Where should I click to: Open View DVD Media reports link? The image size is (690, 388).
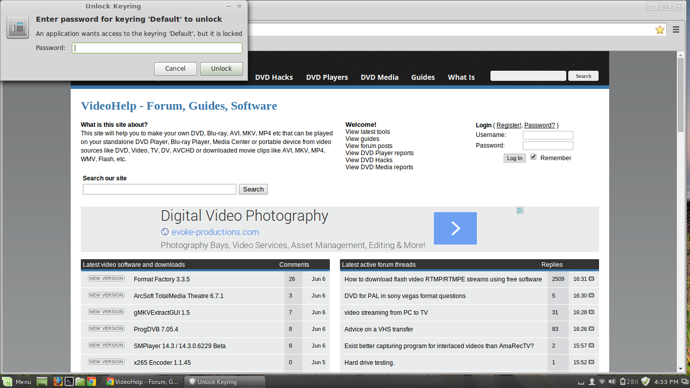[x=379, y=167]
